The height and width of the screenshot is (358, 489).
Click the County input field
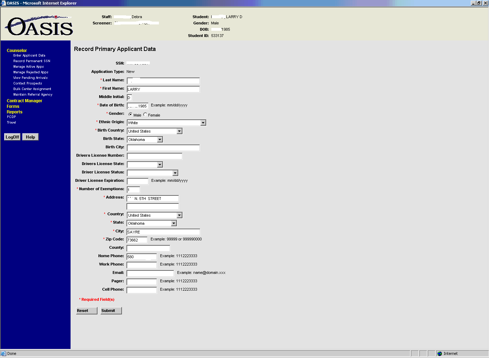(148, 248)
